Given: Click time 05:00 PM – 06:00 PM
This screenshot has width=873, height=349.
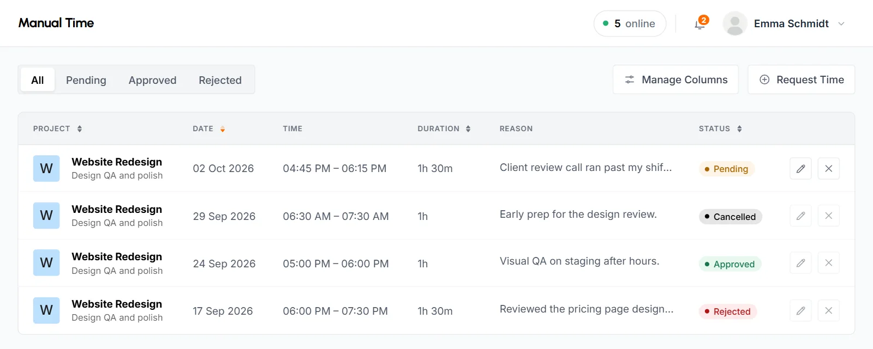Looking at the screenshot, I should pos(336,264).
